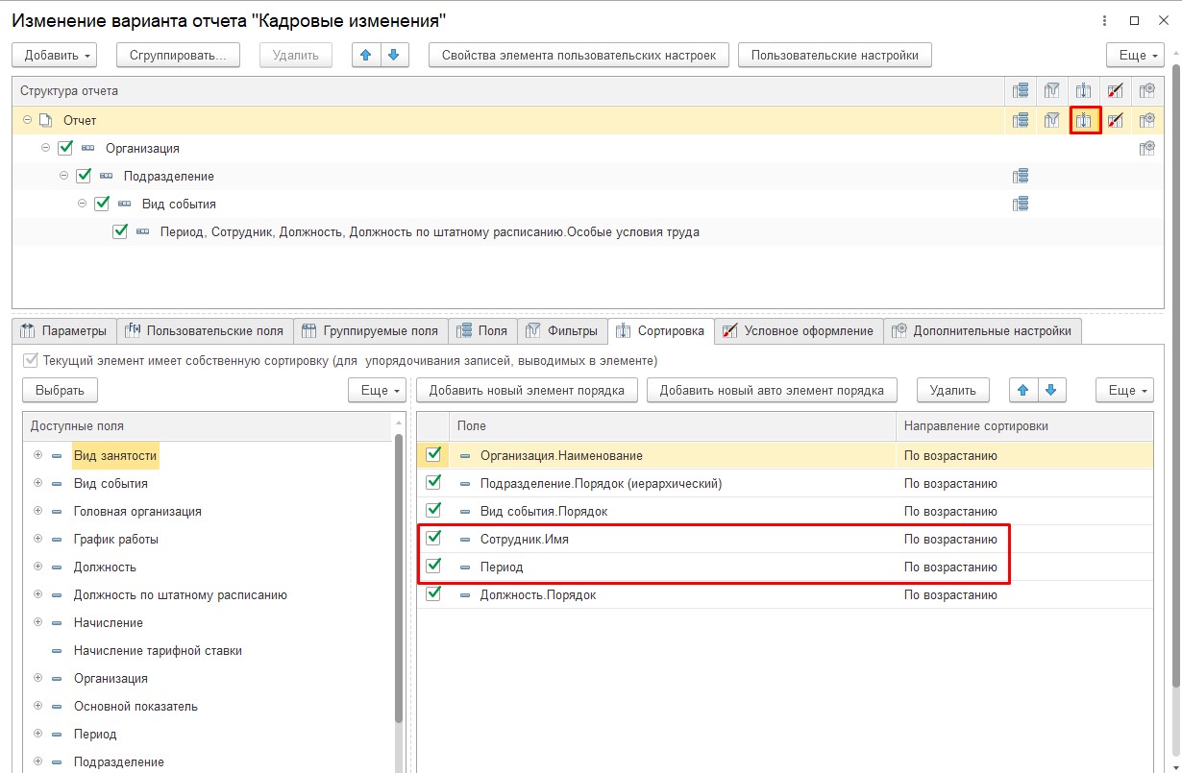Click Пользовательские настройки button
This screenshot has height=773, width=1182.
(835, 55)
